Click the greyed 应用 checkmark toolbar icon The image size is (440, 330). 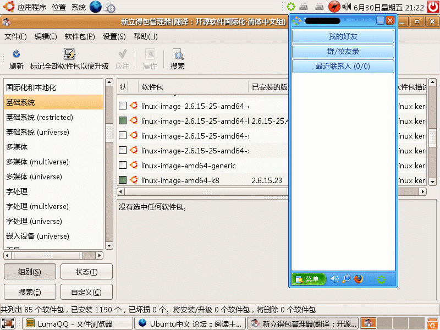tap(122, 53)
